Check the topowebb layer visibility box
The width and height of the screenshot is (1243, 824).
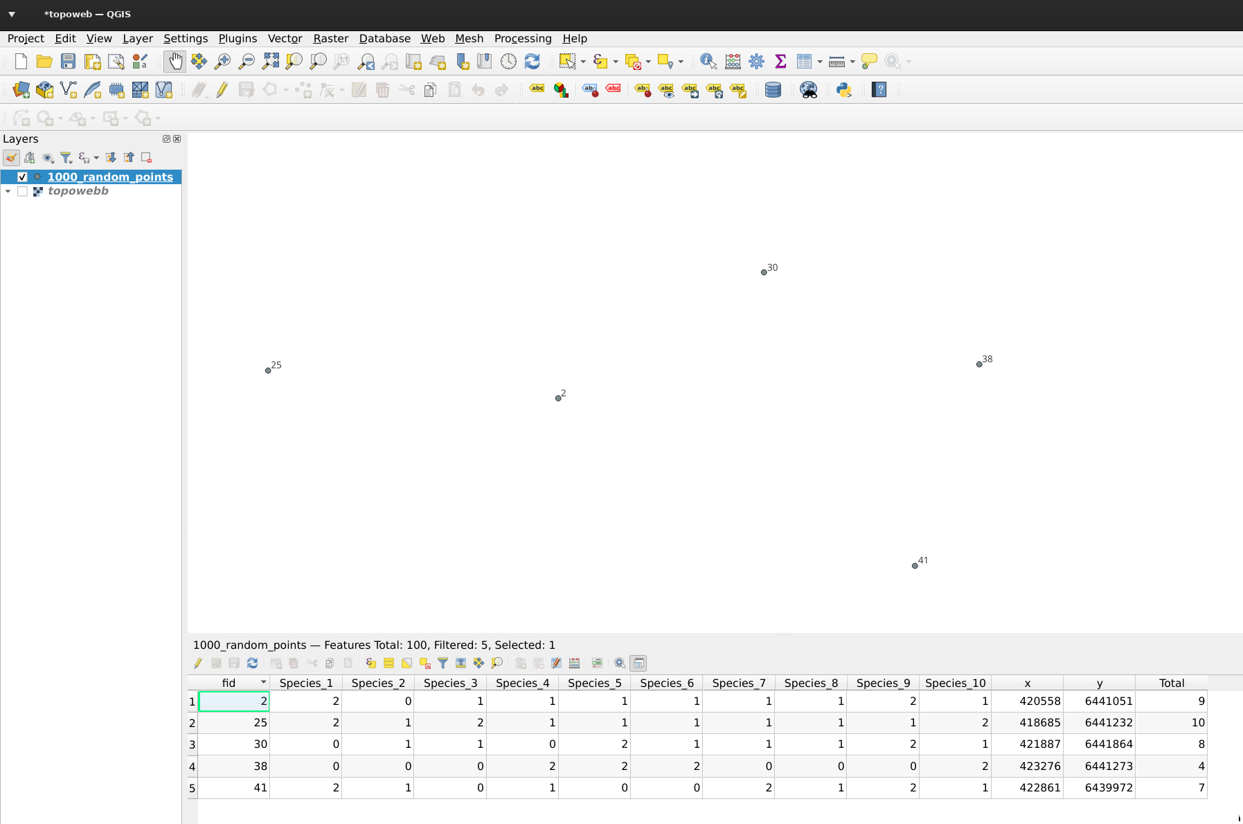22,191
